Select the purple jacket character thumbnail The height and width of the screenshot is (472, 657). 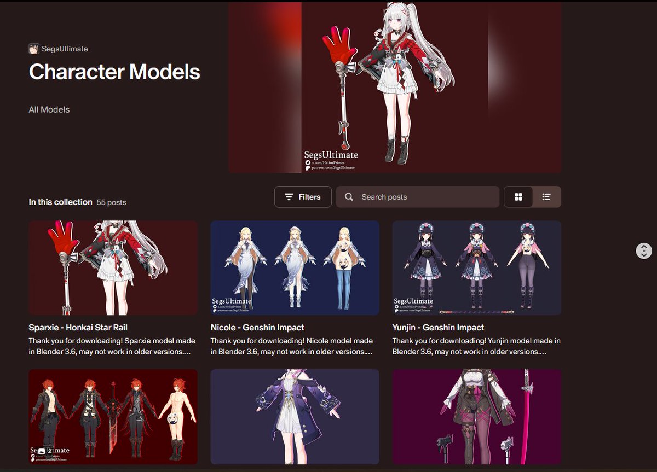tap(295, 417)
